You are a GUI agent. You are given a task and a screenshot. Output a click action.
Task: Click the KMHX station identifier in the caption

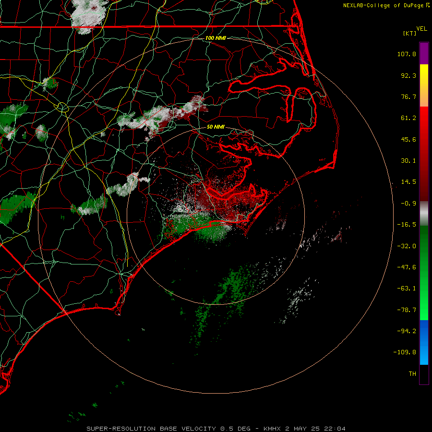(x=272, y=429)
